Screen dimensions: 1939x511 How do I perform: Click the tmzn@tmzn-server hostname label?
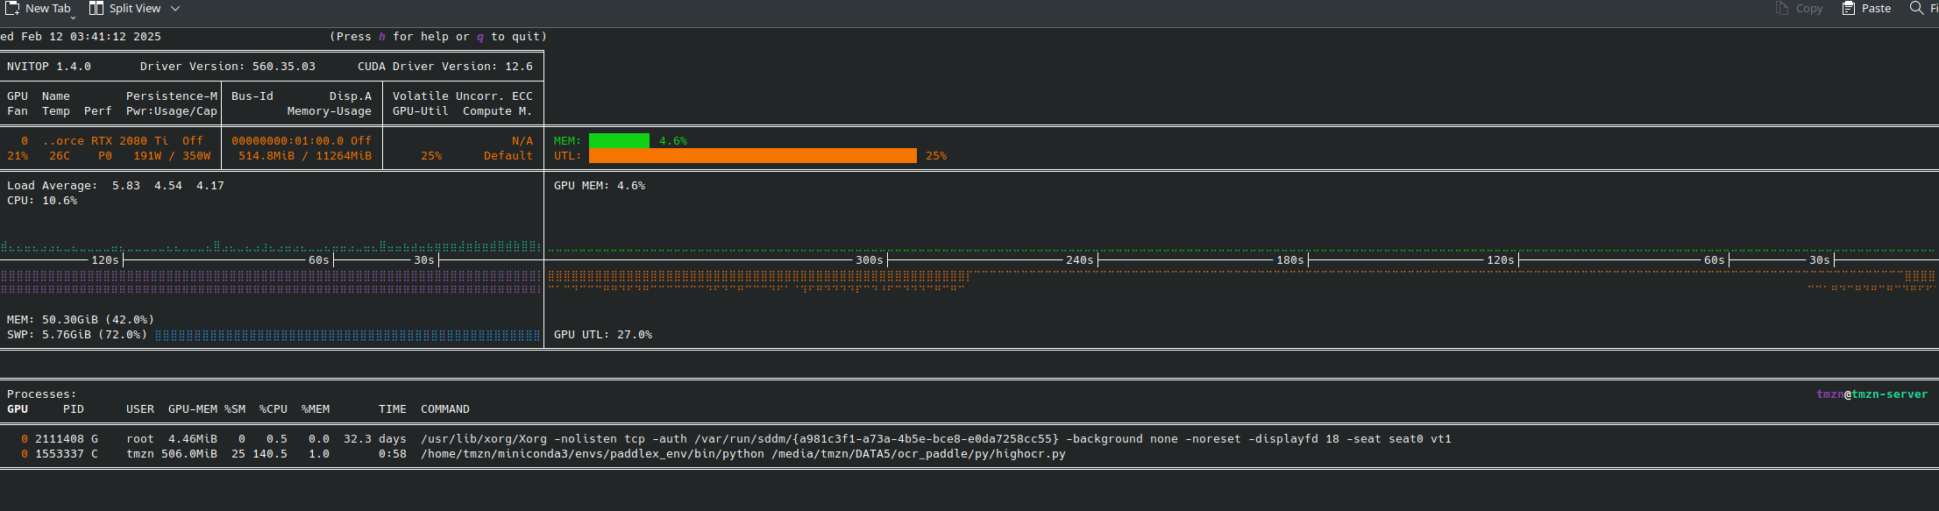click(x=1872, y=394)
